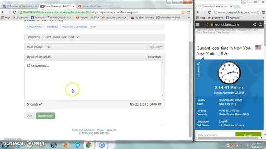The image size is (266, 149).
Task: Click the US flag icon
Action: tap(258, 47)
